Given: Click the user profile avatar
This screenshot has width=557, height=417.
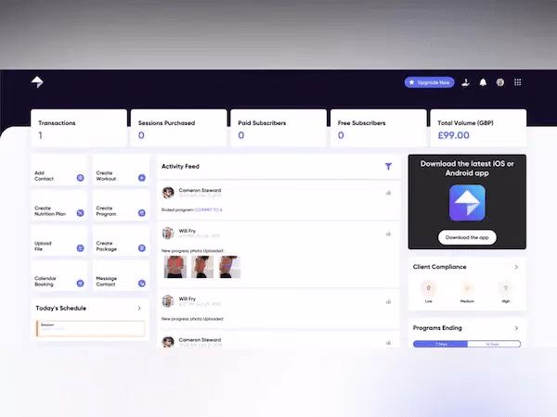Looking at the screenshot, I should tap(500, 82).
